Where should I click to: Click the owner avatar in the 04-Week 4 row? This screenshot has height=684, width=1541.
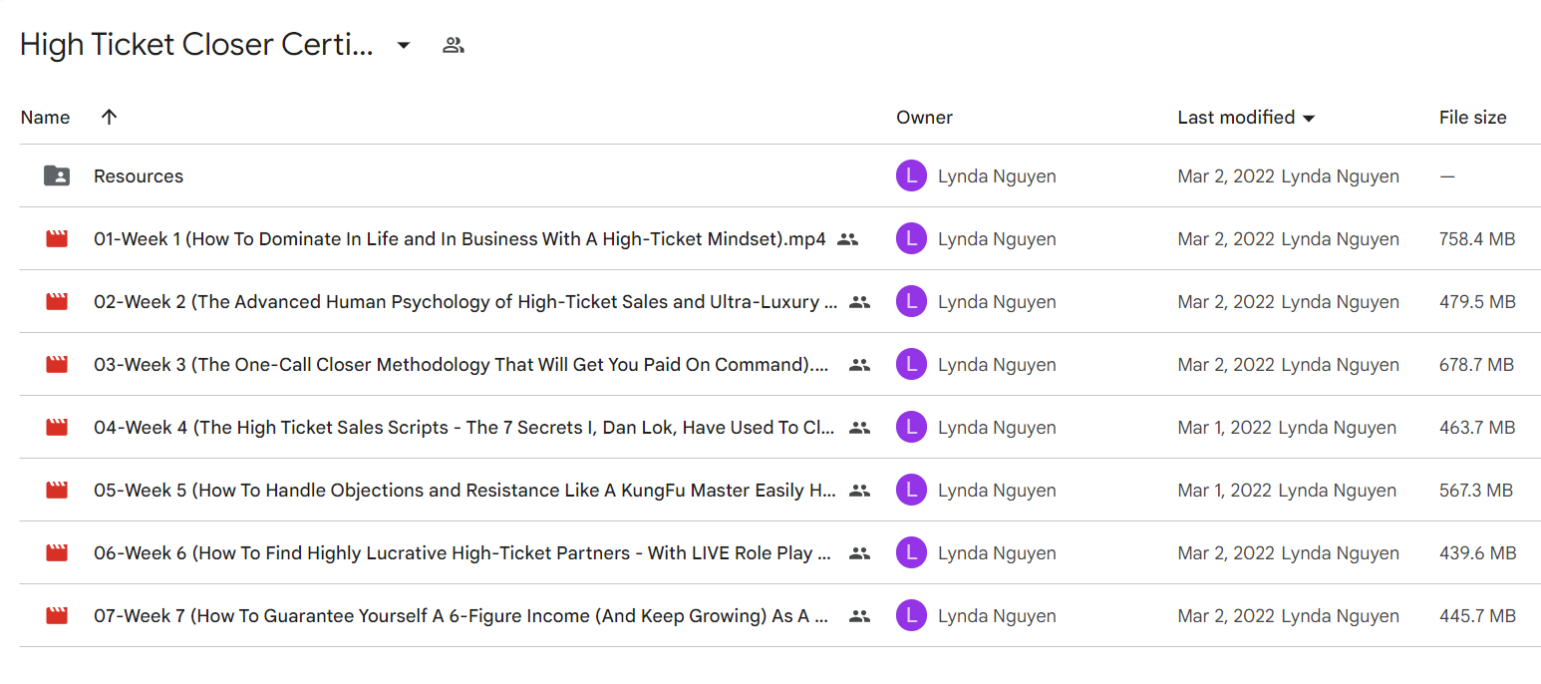click(x=911, y=428)
